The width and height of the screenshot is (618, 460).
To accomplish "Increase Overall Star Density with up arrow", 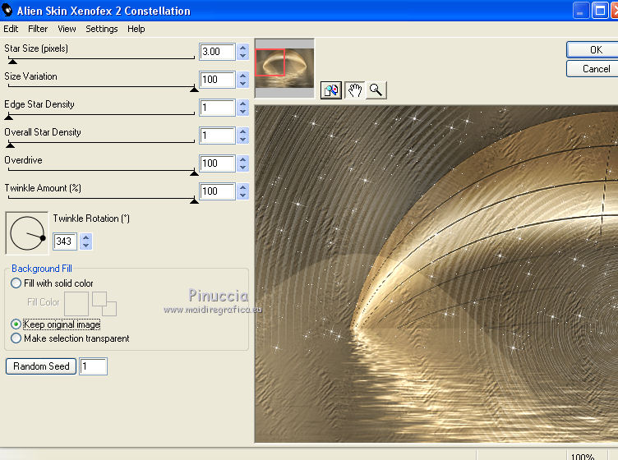I will 243,131.
